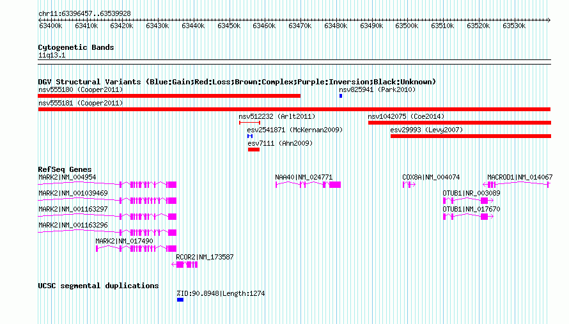Image resolution: width=569 pixels, height=324 pixels.
Task: Click the OTUB1|NR_003089 text label
Action: point(471,193)
